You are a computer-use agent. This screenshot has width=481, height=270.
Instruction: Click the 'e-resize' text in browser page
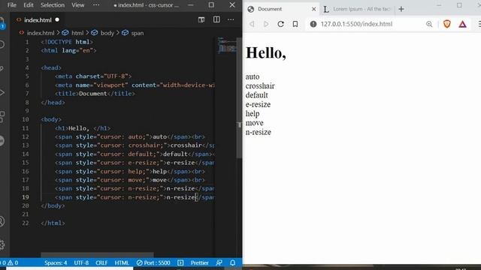click(x=258, y=104)
